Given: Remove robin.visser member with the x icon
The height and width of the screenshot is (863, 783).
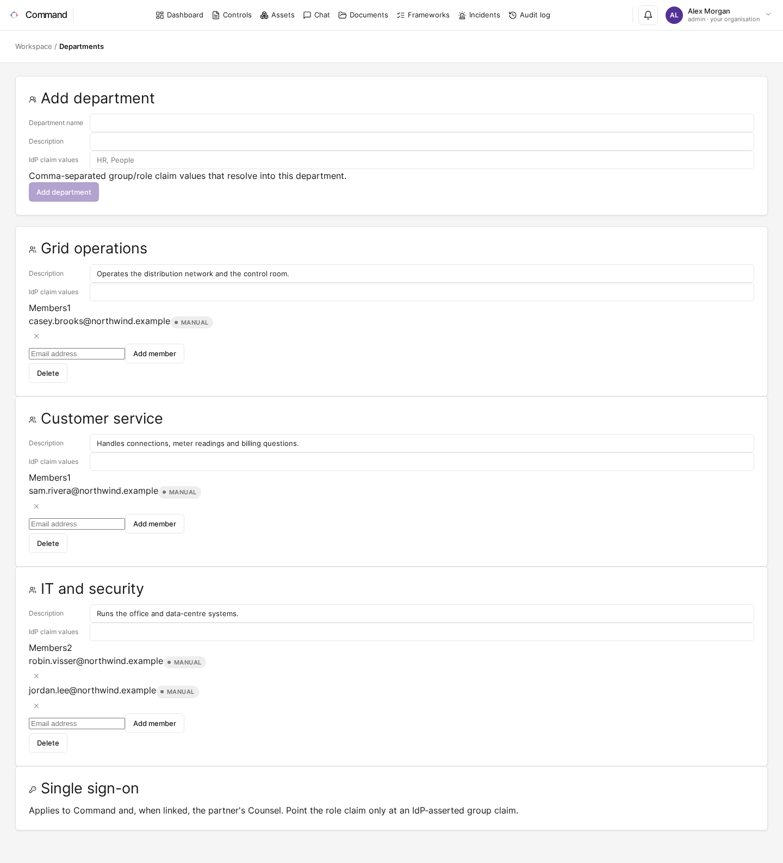Looking at the screenshot, I should (x=36, y=676).
